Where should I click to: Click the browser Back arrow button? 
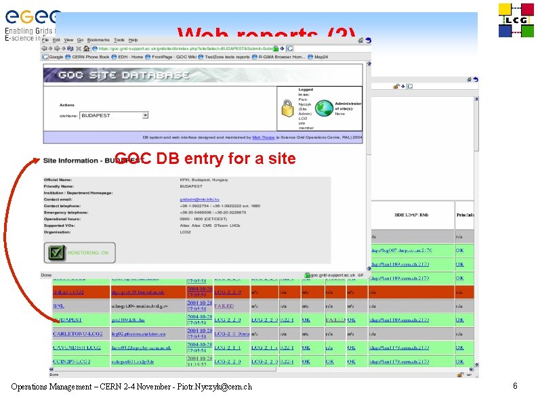pos(44,48)
